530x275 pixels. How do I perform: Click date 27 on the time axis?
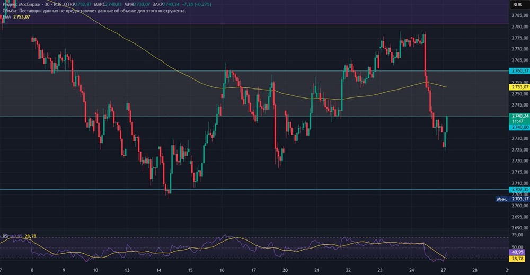point(444,270)
